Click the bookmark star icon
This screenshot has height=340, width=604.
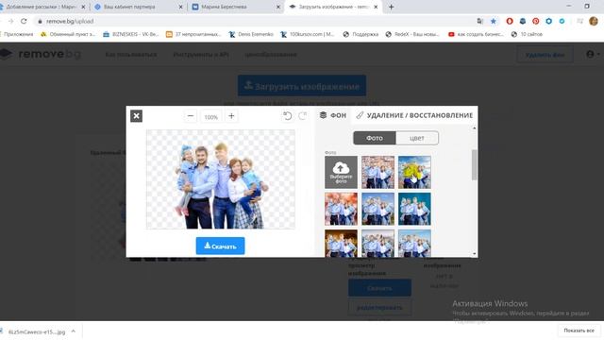[x=493, y=21]
